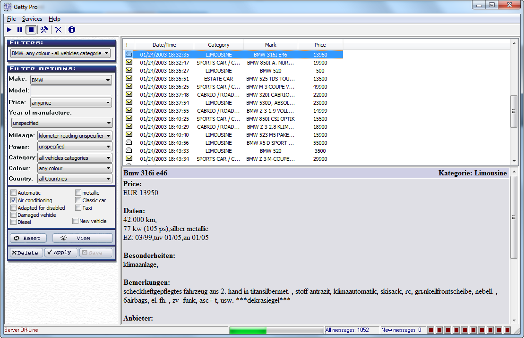The width and height of the screenshot is (524, 338).
Task: Enable the Taxi checkbox
Action: (x=78, y=208)
